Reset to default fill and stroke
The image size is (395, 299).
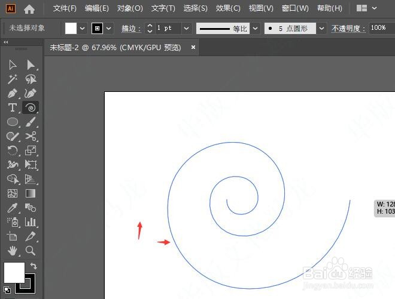[7, 289]
